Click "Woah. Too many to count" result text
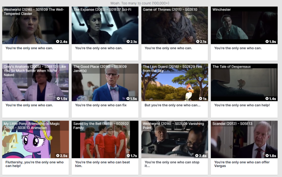The height and width of the screenshot is (177, 282). (140, 3)
